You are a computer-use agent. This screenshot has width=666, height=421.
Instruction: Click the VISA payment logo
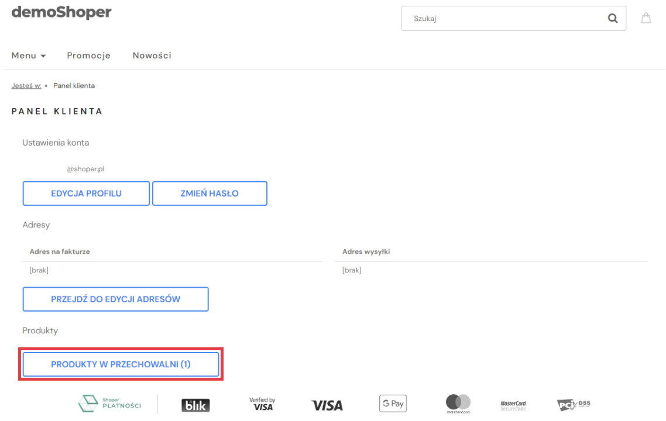click(x=327, y=405)
